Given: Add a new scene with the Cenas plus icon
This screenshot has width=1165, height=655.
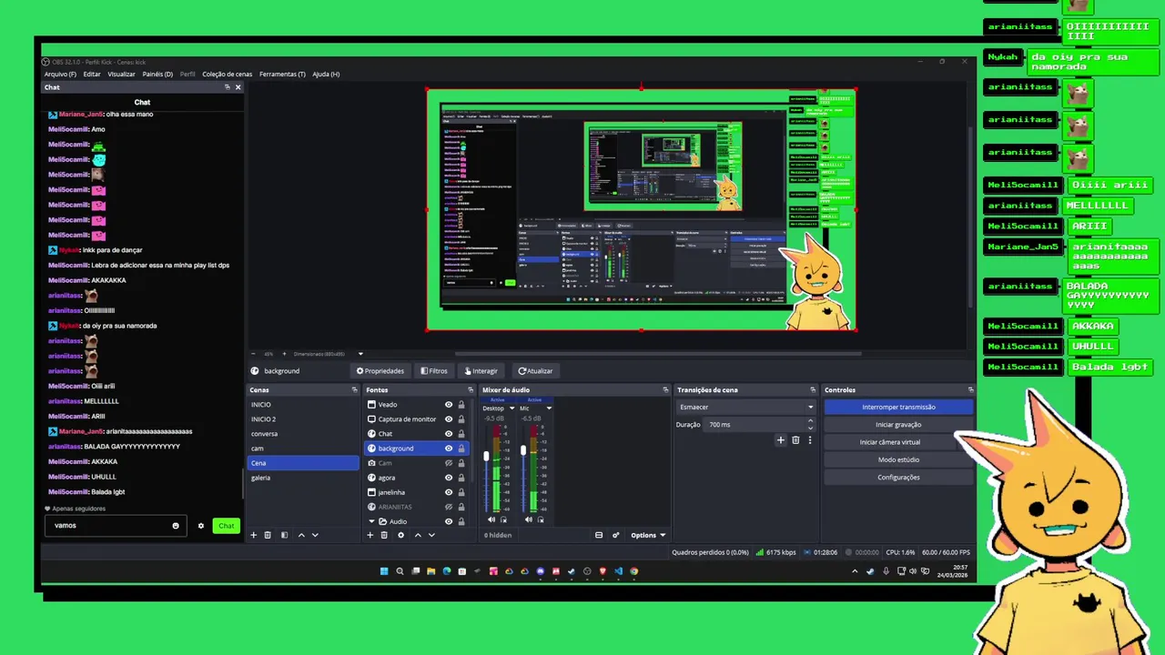Looking at the screenshot, I should coord(254,535).
